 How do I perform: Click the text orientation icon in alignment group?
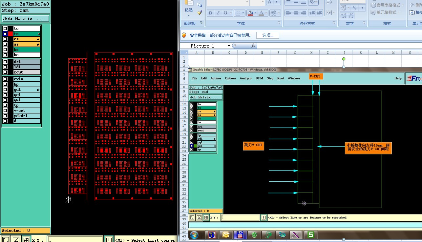(x=312, y=3)
